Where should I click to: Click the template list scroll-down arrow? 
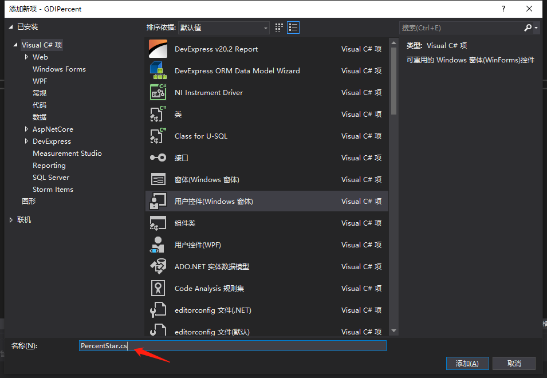click(393, 330)
